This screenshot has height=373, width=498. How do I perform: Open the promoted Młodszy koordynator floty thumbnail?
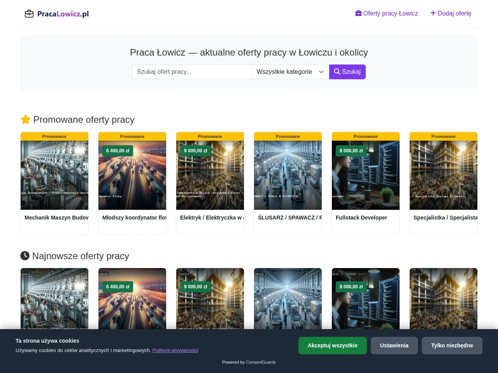pos(132,175)
